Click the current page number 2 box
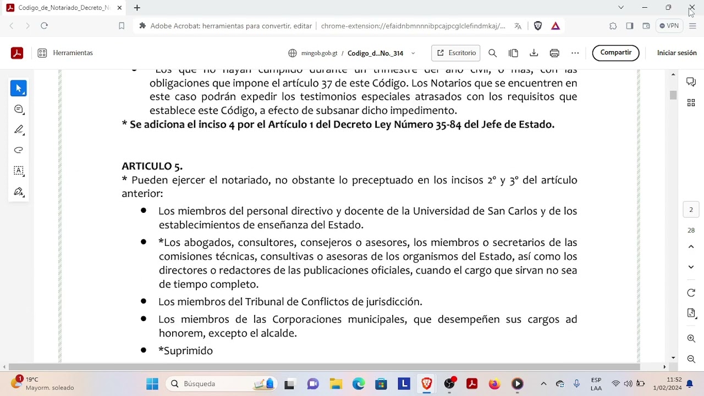The image size is (704, 396). (691, 210)
